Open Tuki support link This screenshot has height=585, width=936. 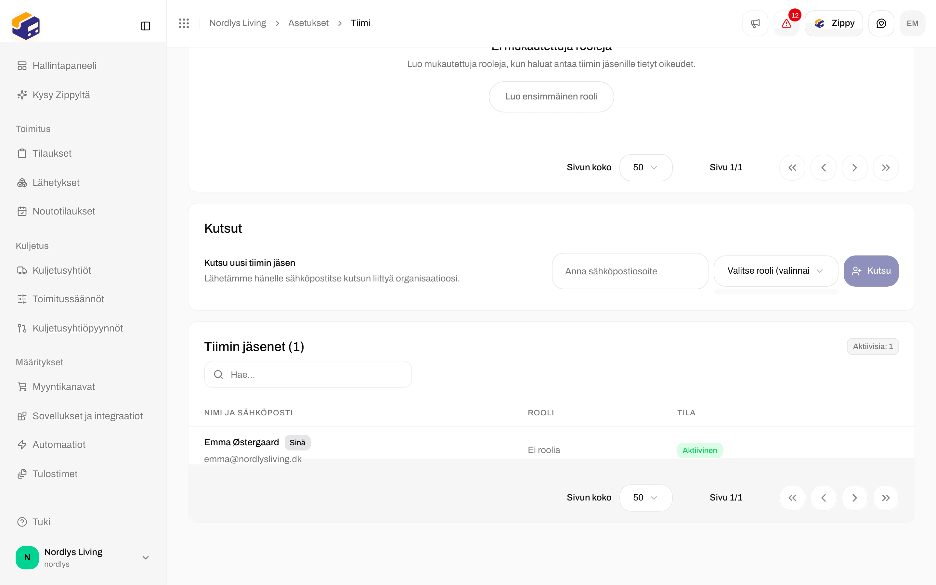[x=83, y=522]
